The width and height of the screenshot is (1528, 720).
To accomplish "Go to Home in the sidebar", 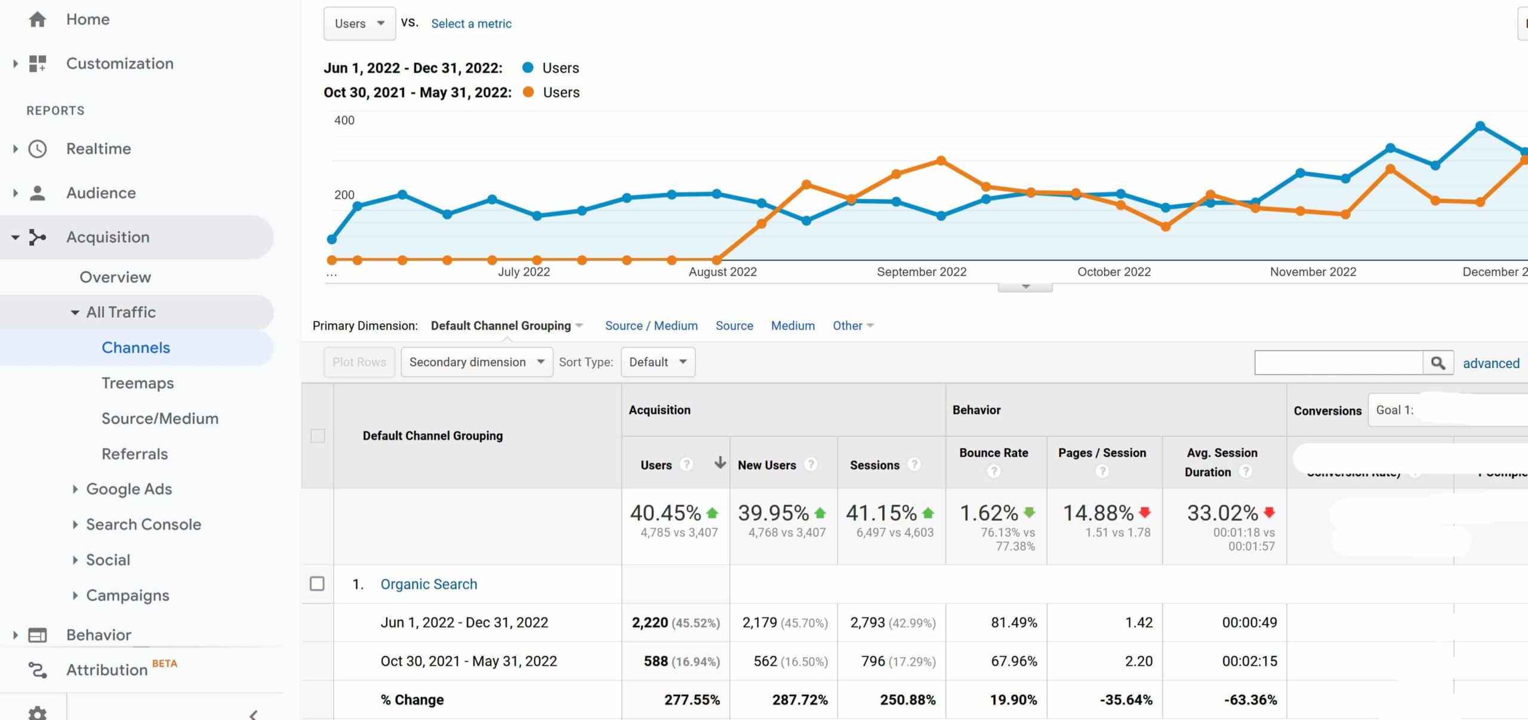I will [x=88, y=19].
